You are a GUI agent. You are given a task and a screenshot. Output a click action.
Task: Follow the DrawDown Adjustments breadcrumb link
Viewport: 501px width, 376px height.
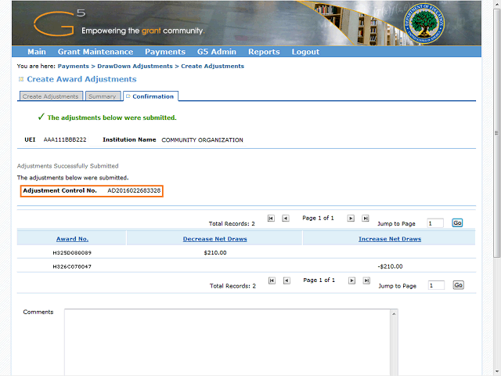click(135, 67)
